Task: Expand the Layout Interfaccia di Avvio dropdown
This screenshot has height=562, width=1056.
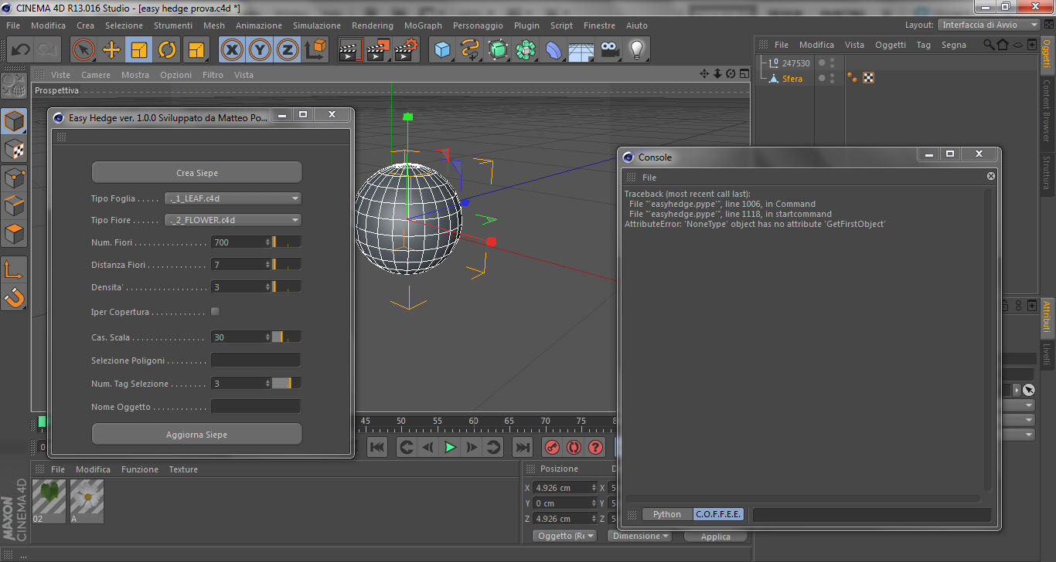Action: tap(989, 25)
